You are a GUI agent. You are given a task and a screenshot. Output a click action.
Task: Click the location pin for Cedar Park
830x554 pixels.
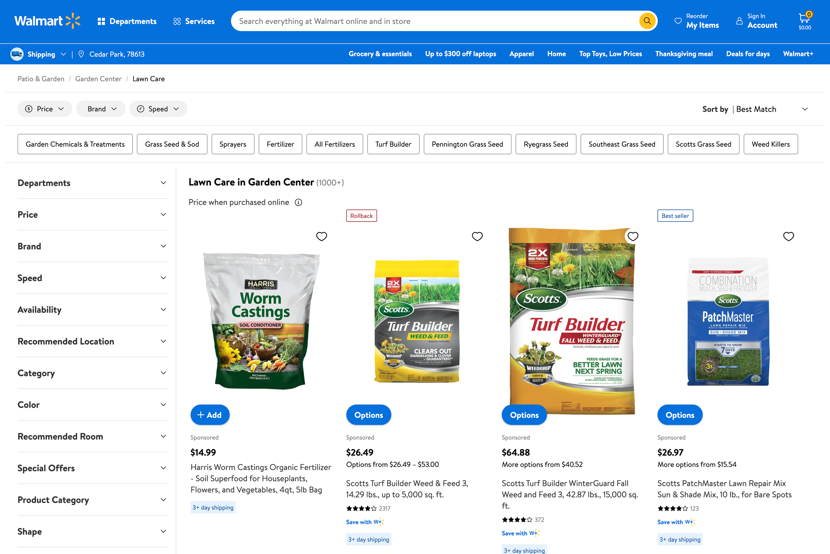click(x=81, y=54)
